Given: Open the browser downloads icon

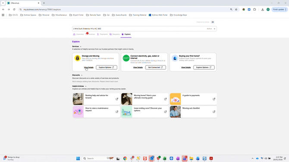Looking at the screenshot, I should [x=262, y=9].
